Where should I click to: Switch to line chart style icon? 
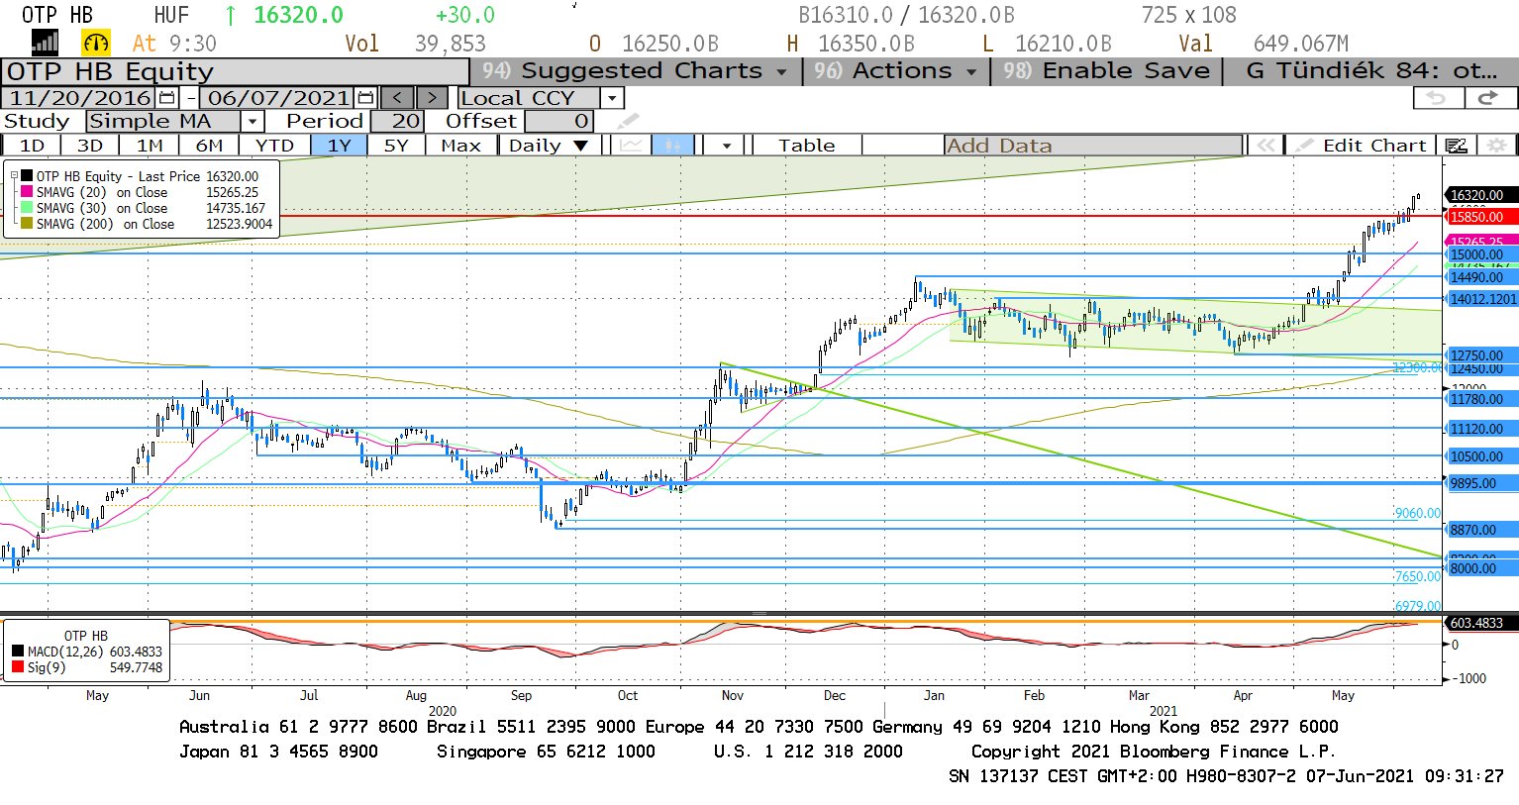coord(631,146)
